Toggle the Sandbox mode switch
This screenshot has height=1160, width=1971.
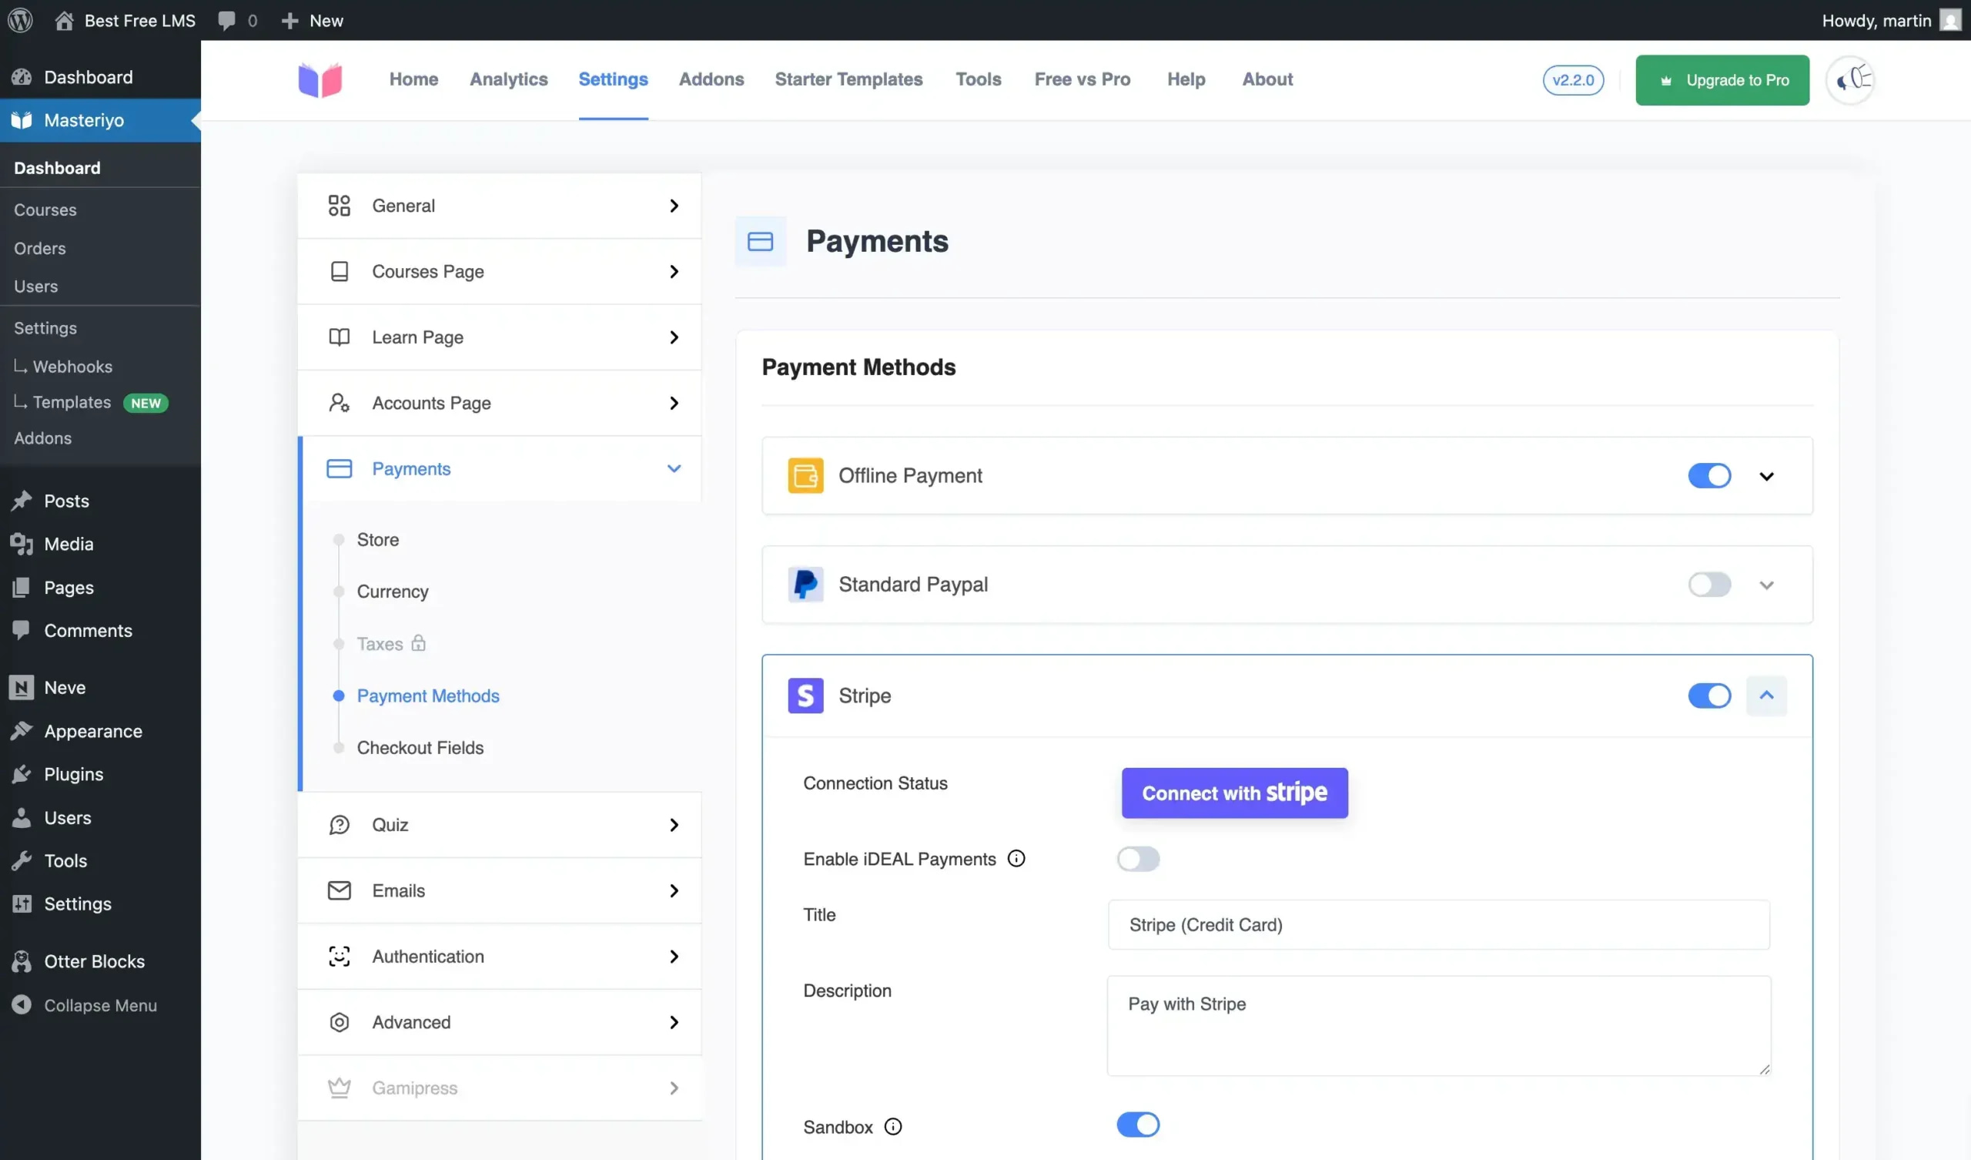tap(1138, 1125)
